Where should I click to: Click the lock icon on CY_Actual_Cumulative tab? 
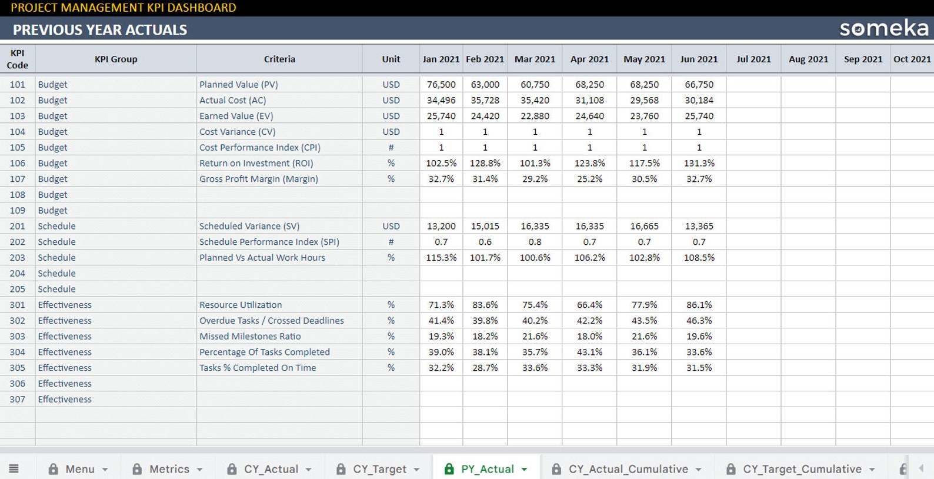click(x=556, y=469)
